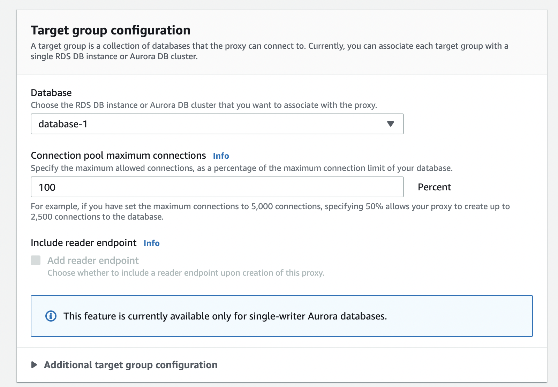Image resolution: width=558 pixels, height=387 pixels.
Task: Click 'Connection pool maximum connections' label
Action: [118, 155]
